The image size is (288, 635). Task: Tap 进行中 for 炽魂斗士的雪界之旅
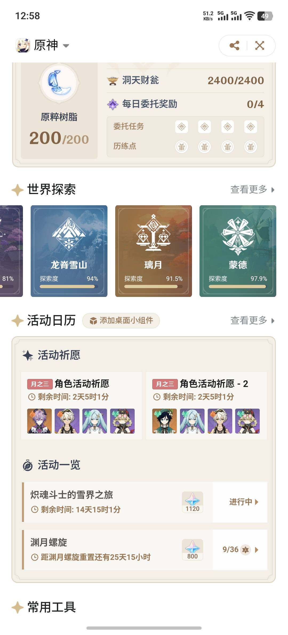(x=244, y=502)
